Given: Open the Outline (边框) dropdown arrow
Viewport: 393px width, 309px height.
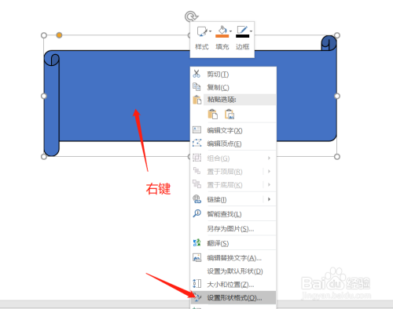Looking at the screenshot, I should [251, 31].
